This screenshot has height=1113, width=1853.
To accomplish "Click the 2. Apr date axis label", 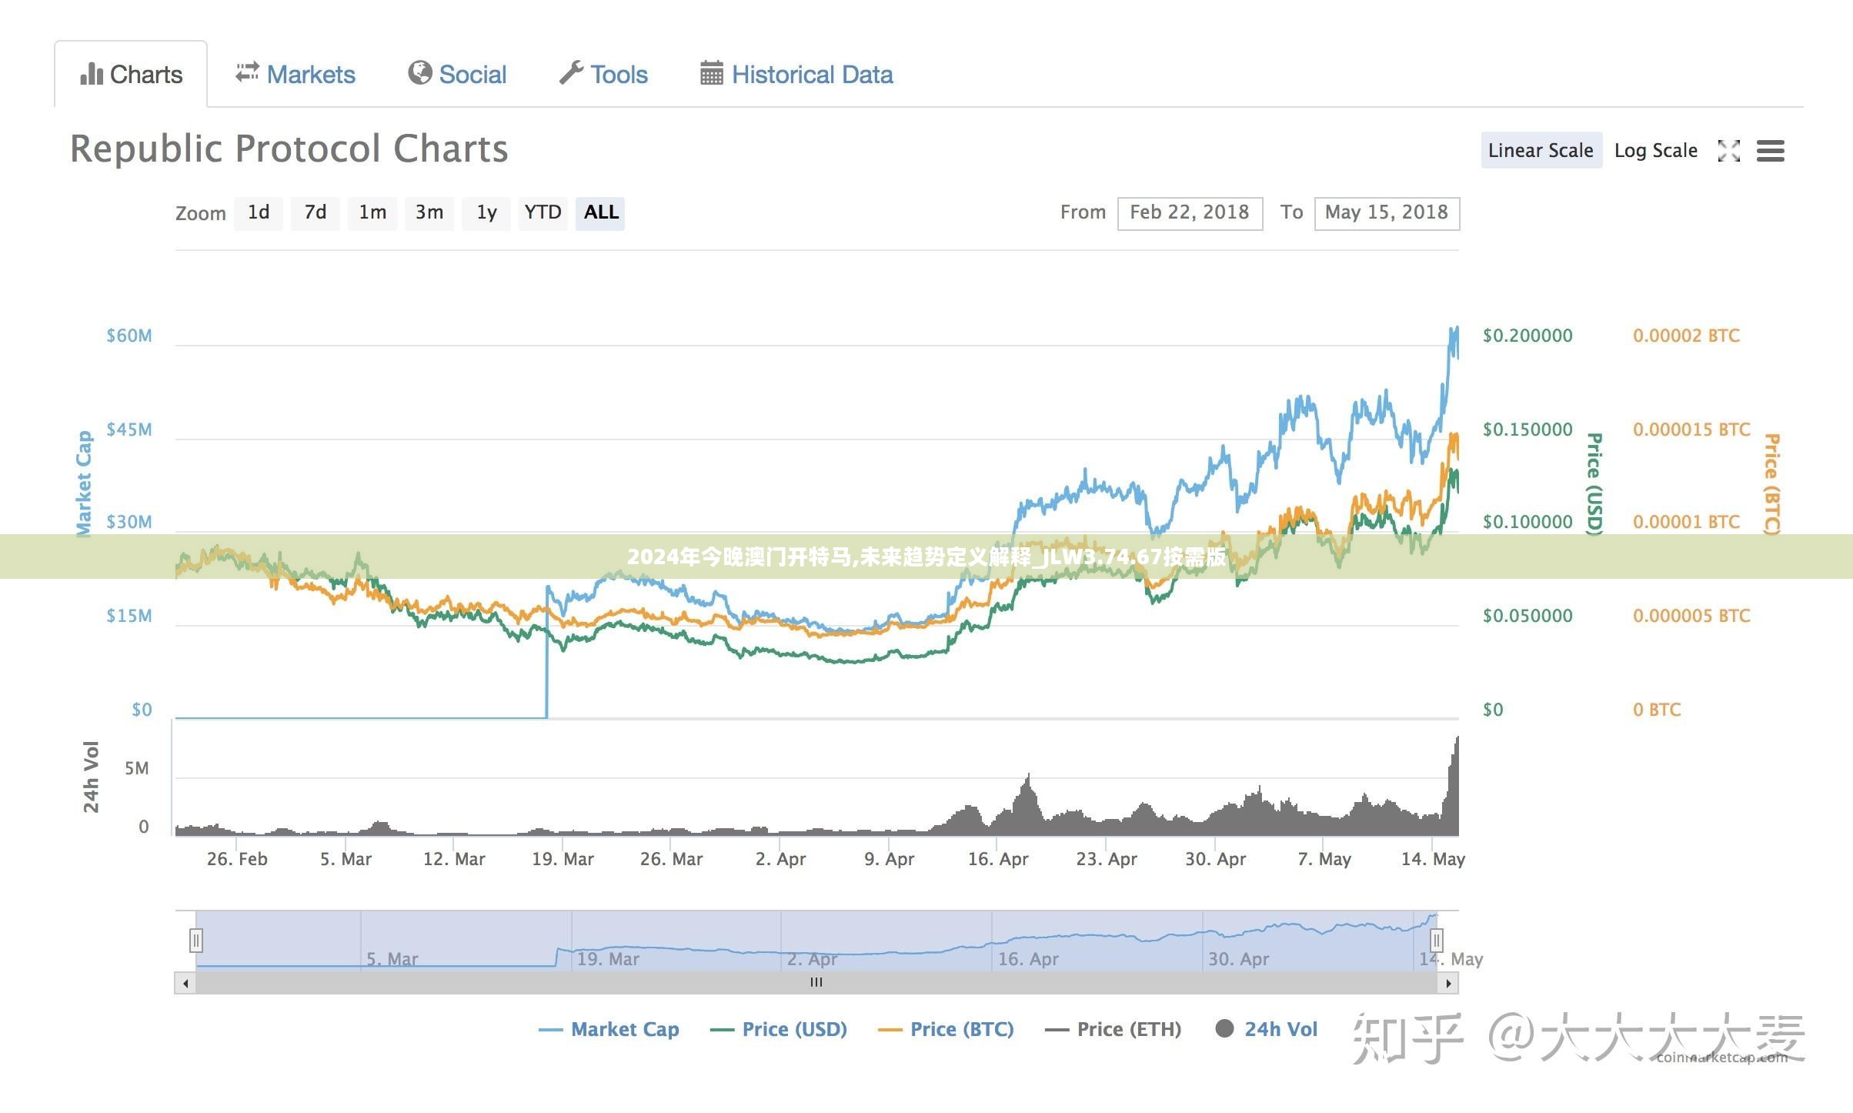I will (780, 859).
